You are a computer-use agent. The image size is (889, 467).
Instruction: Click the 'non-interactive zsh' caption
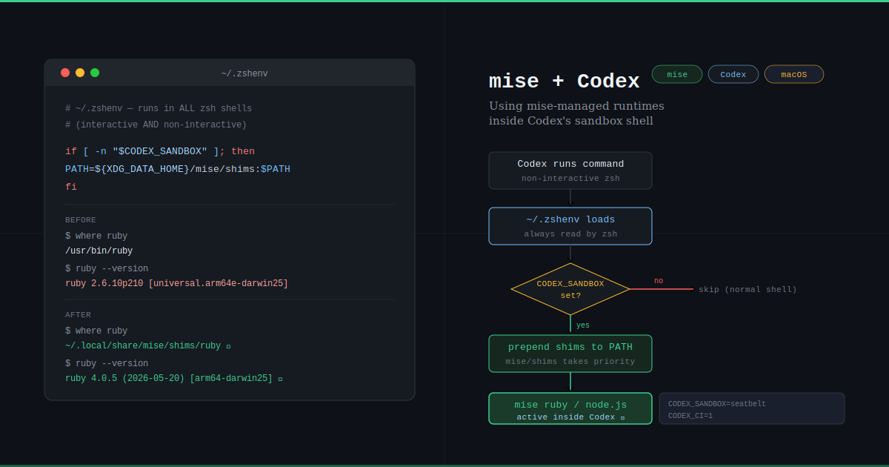(x=570, y=178)
